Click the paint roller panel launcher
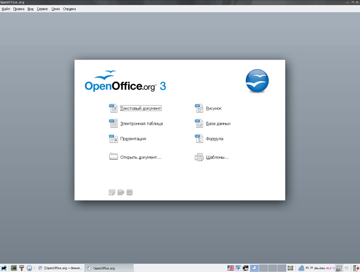The width and height of the screenshot is (360, 272). tap(22, 268)
